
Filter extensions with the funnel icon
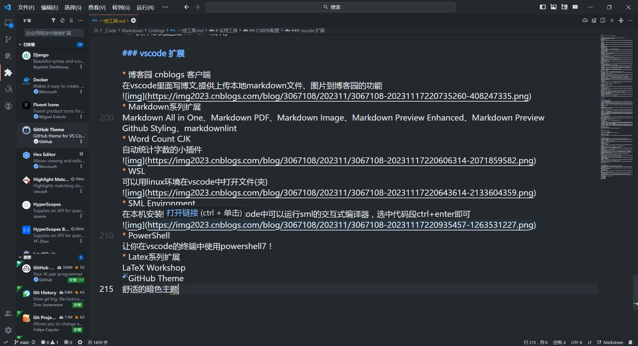tap(53, 21)
